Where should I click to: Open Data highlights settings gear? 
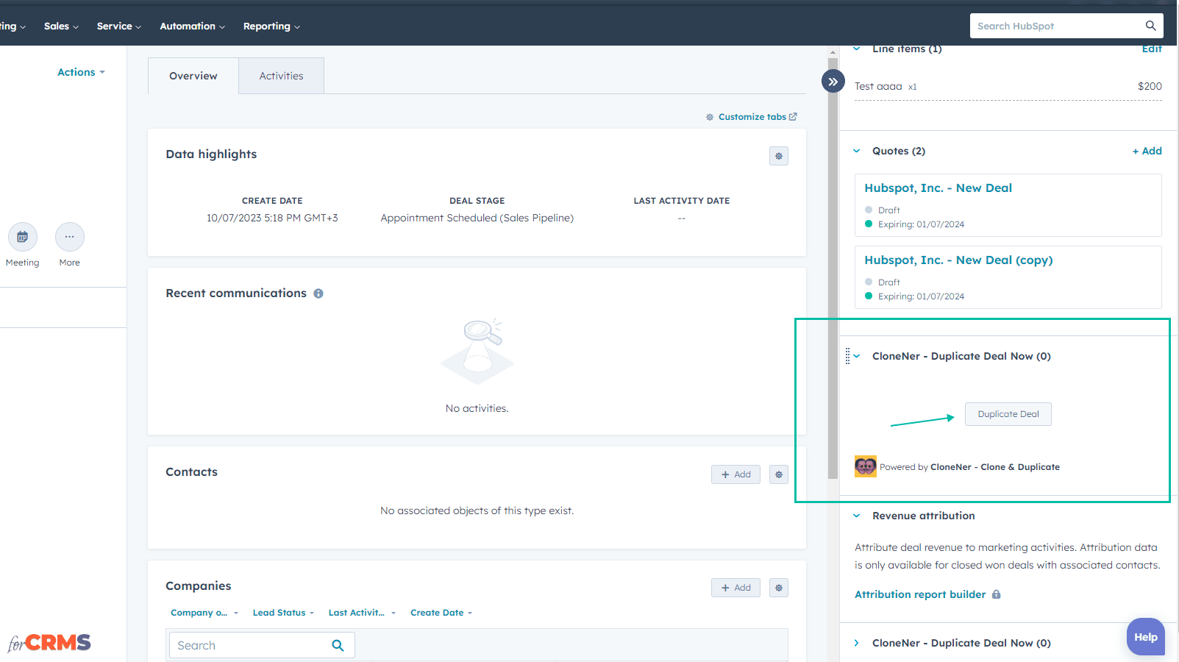[779, 155]
